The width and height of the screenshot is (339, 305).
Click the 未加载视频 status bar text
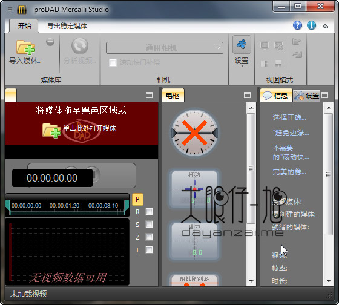[28, 294]
